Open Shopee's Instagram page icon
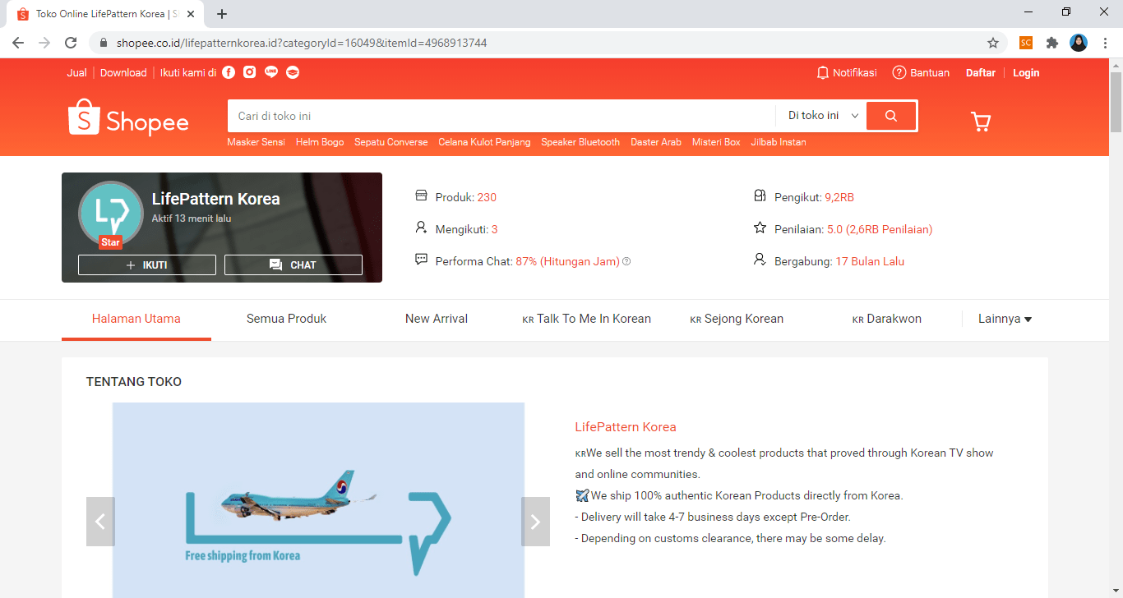1123x598 pixels. [x=250, y=72]
